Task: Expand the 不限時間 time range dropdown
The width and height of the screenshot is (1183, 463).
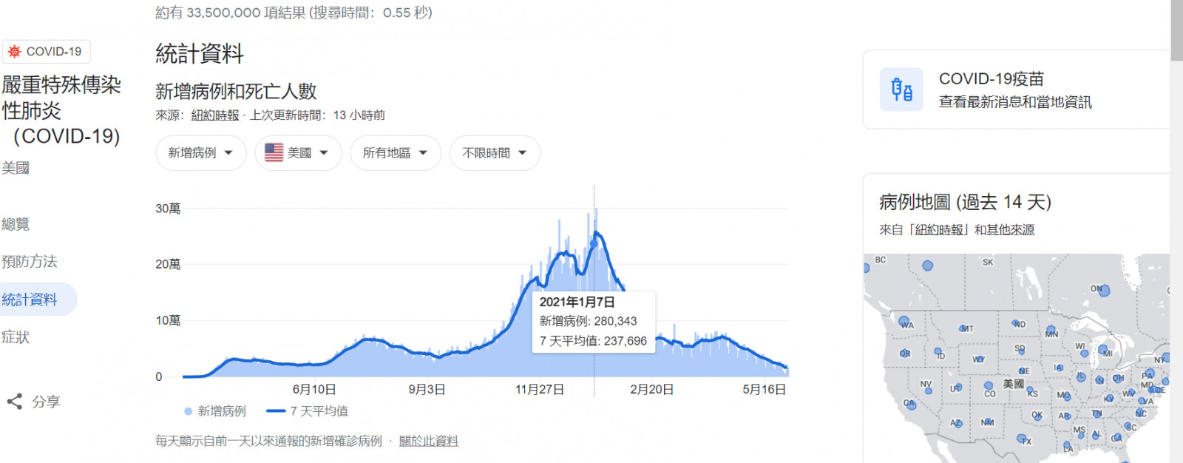Action: coord(495,153)
